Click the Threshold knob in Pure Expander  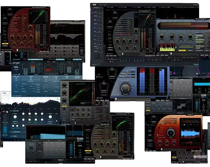point(118,40)
